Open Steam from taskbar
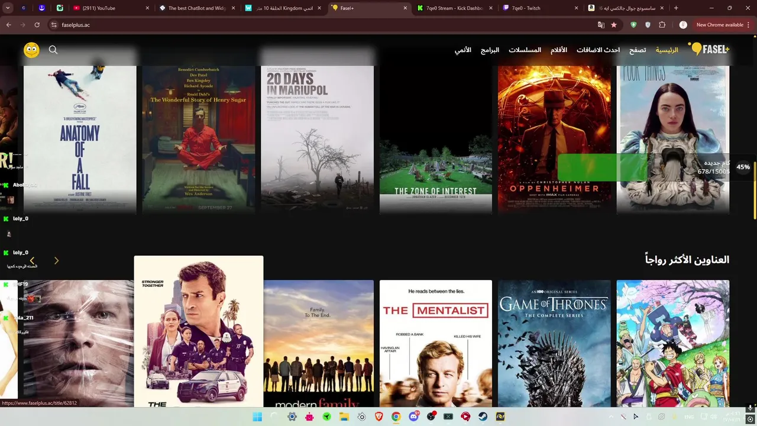 pos(483,417)
